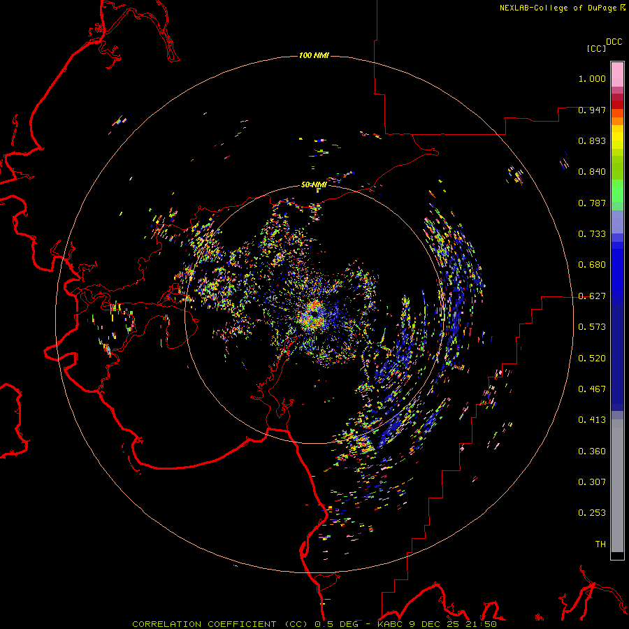
Task: Click the 0.253 color scale value
Action: click(x=592, y=513)
